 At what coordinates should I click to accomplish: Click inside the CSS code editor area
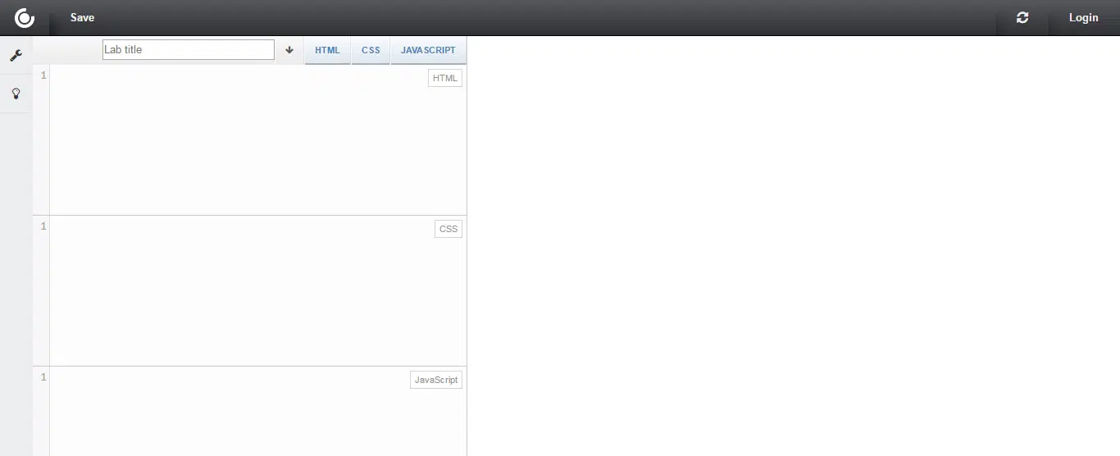tap(238, 295)
